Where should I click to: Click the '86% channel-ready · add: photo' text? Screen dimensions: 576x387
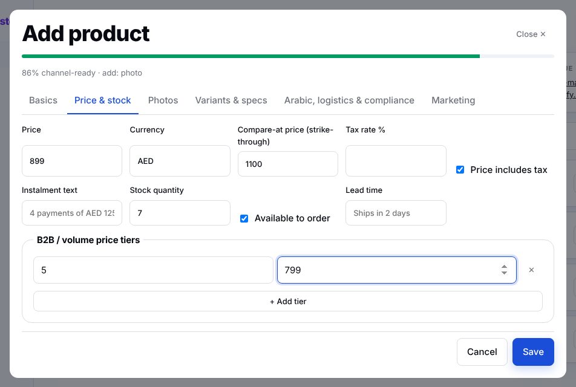(x=82, y=73)
